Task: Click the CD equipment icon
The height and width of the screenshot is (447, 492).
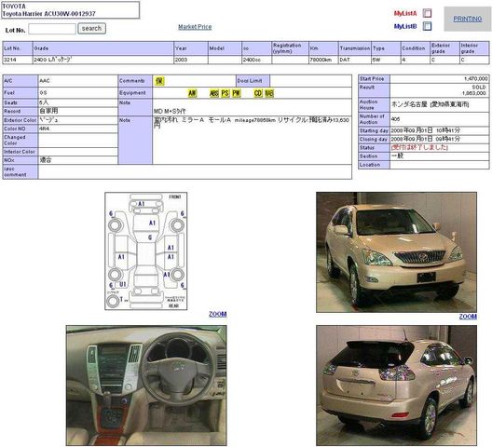Action: (x=258, y=93)
